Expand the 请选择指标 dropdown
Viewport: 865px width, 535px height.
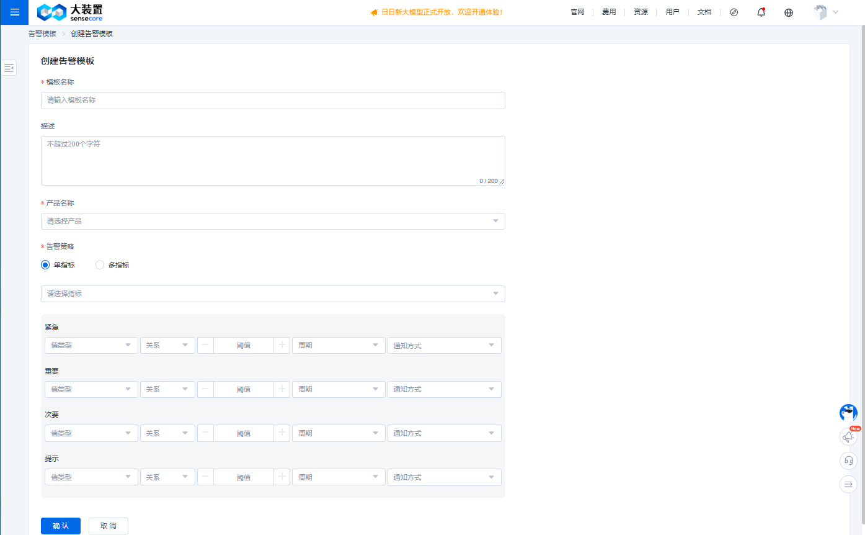click(x=273, y=294)
